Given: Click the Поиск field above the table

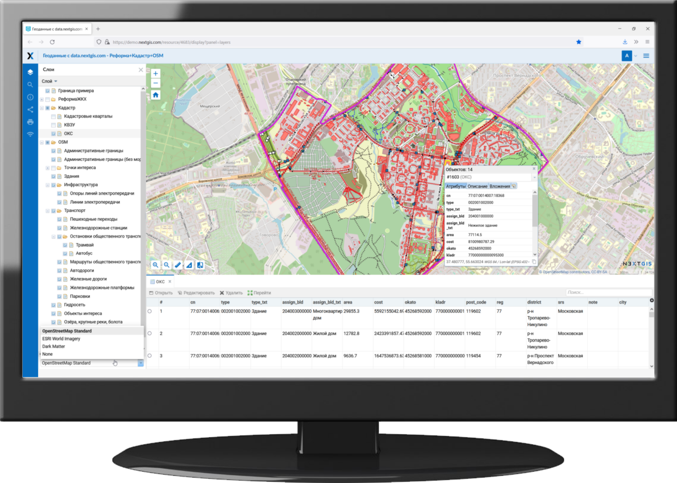Looking at the screenshot, I should pos(609,292).
